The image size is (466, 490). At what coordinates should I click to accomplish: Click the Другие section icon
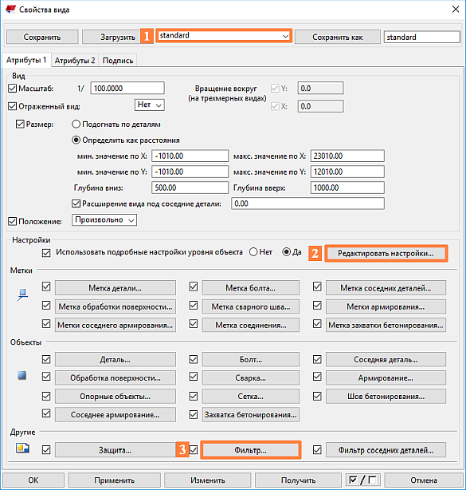(22, 449)
